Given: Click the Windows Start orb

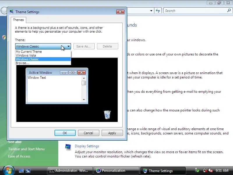Looking at the screenshot, I should [8, 171].
